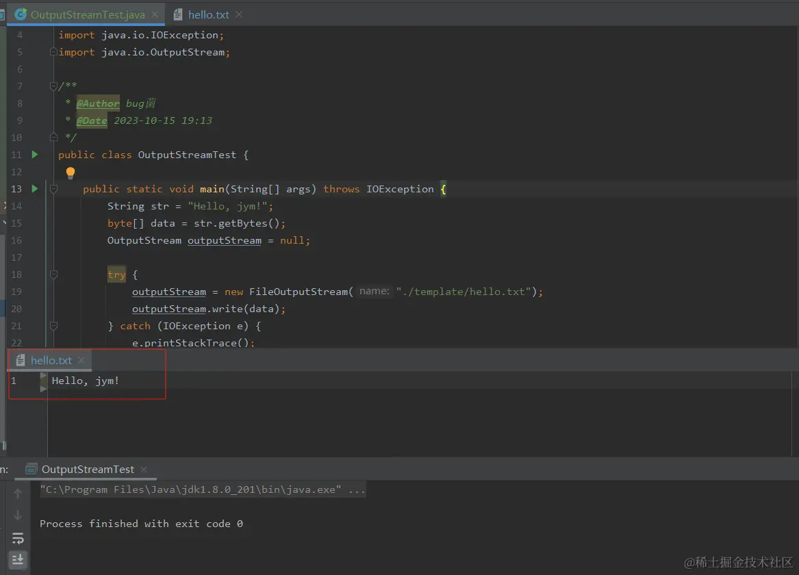Click the @Date Javadoc tag

[92, 120]
